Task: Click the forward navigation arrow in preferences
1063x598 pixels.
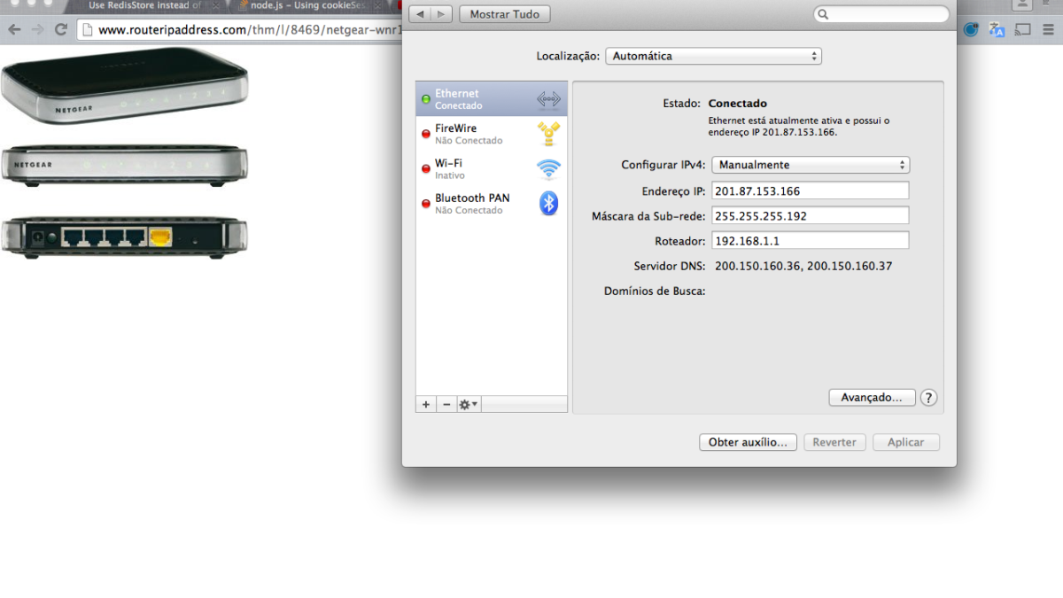Action: tap(442, 14)
